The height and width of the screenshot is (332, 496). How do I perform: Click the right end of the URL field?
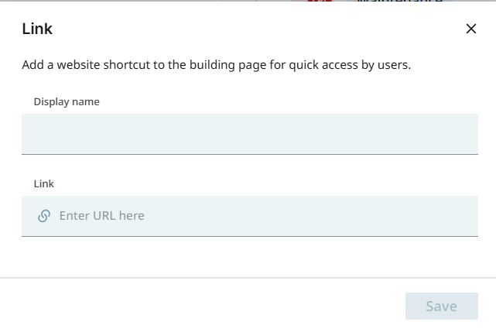pyautogui.click(x=464, y=216)
